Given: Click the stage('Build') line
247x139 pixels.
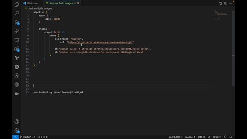Looking at the screenshot, I should [55, 32].
